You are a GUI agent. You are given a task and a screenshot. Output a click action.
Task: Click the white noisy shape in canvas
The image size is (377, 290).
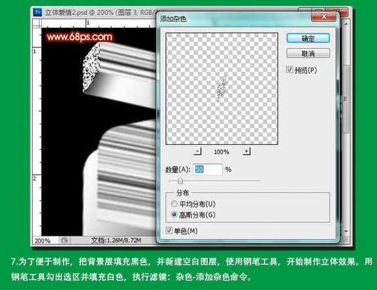tap(91, 67)
